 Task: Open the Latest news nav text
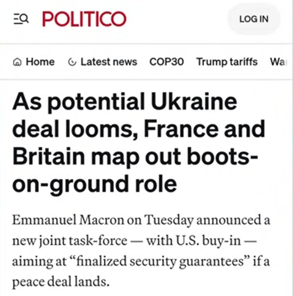tap(109, 62)
